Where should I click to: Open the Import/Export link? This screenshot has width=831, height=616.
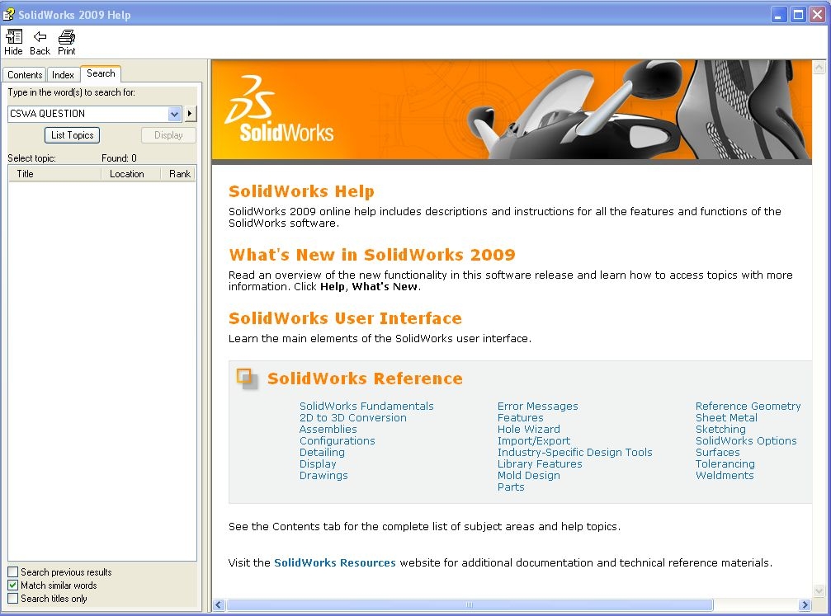[534, 441]
